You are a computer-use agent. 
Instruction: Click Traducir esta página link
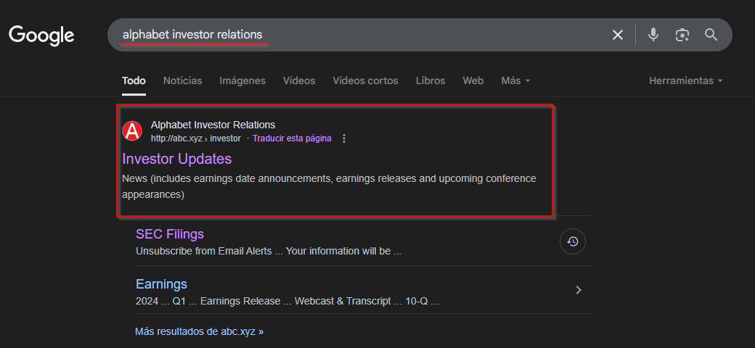click(292, 138)
